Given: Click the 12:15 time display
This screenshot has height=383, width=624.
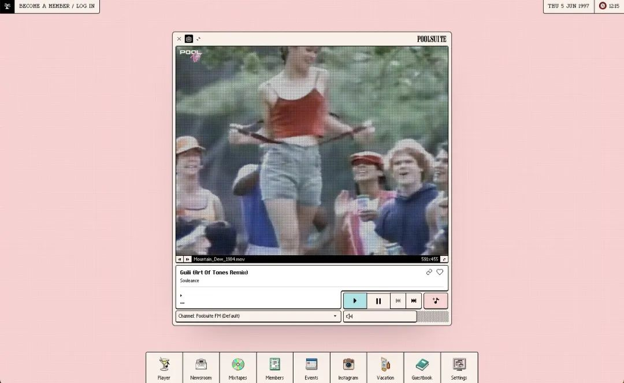Looking at the screenshot, I should coord(614,6).
